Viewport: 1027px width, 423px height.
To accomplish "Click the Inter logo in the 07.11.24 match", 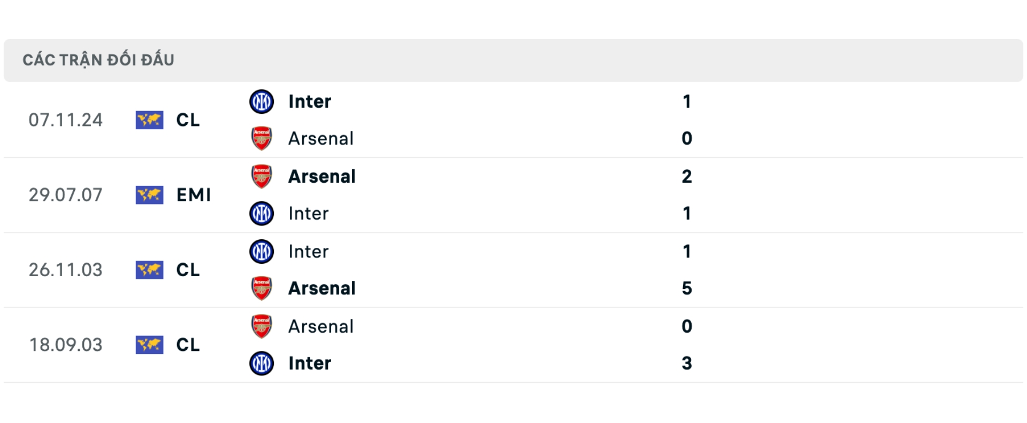I will point(261,101).
